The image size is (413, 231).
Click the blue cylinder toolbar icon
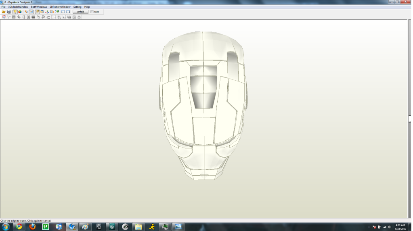click(42, 12)
